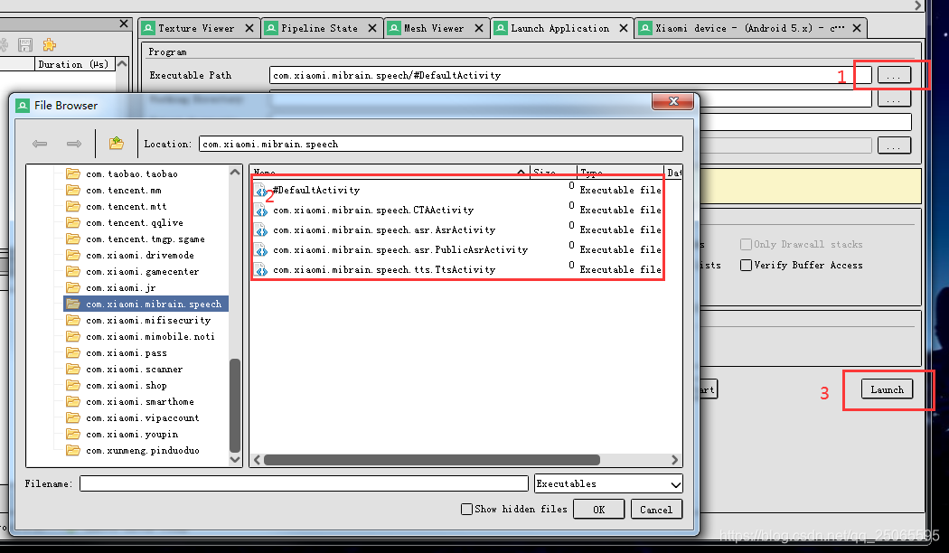
Task: Select com.xiaomi.mibrain.speech.asr.AsrActivity file
Action: coord(384,230)
